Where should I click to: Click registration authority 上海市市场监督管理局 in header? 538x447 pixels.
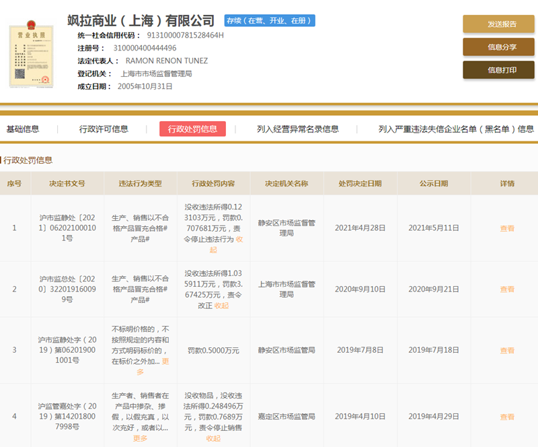point(156,73)
